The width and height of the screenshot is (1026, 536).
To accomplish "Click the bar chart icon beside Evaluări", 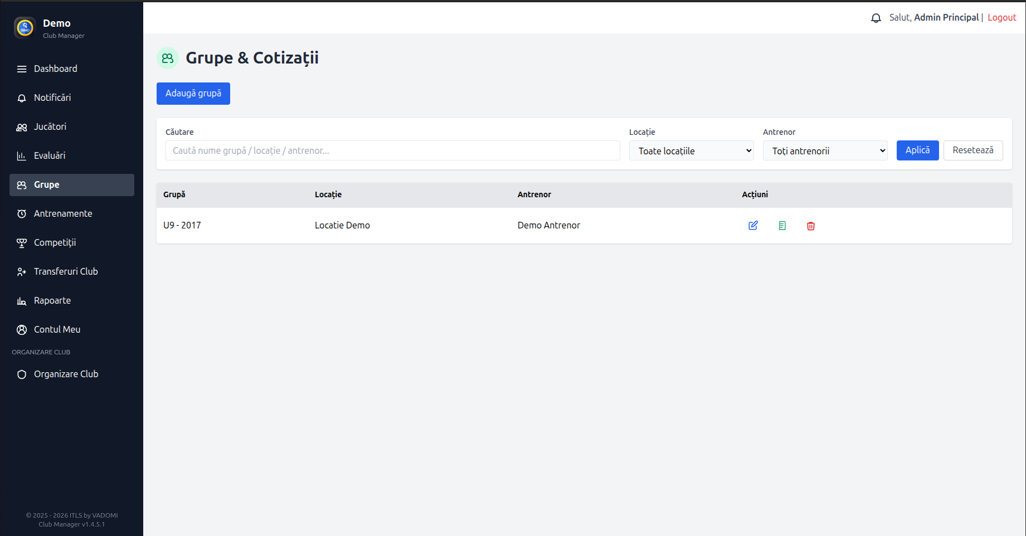I will (x=22, y=156).
